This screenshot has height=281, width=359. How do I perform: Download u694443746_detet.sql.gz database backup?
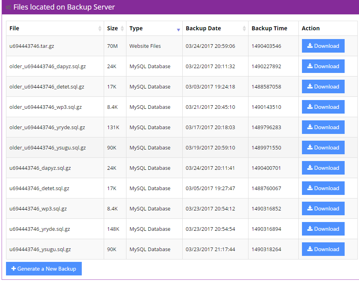323,188
